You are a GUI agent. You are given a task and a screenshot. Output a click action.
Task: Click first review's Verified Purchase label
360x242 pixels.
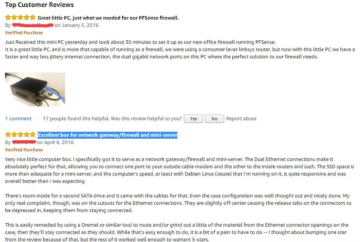coord(24,33)
